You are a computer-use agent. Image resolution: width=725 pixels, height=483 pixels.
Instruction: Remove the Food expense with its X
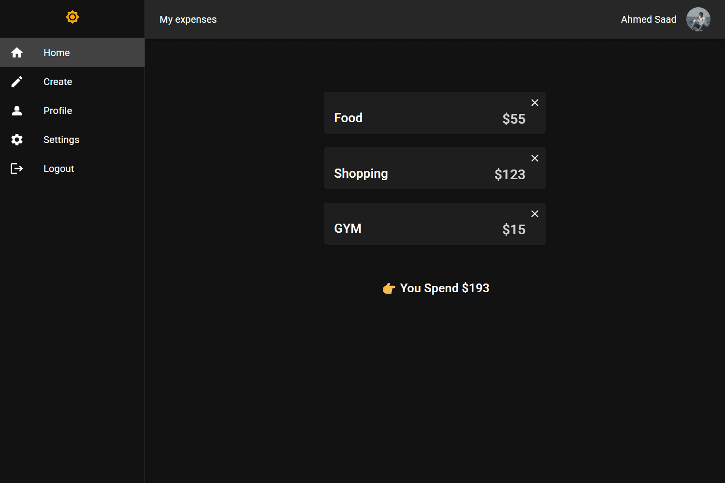tap(535, 103)
